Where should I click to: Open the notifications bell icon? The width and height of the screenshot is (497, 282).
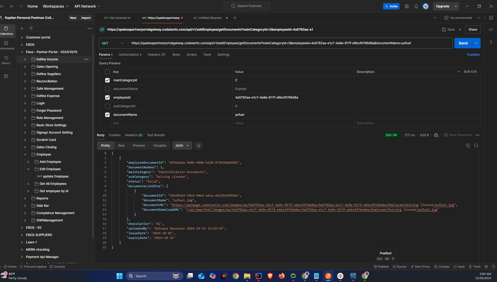pos(416,6)
